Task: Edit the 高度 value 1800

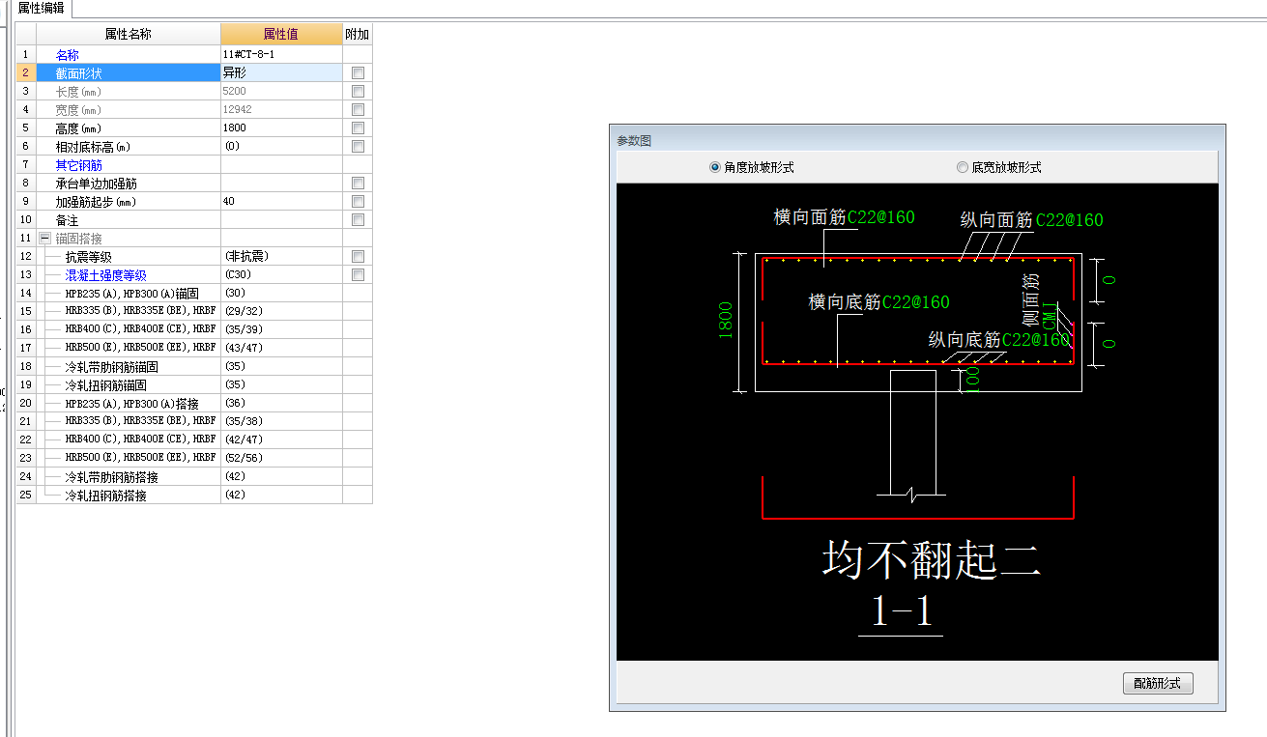Action: (x=281, y=128)
